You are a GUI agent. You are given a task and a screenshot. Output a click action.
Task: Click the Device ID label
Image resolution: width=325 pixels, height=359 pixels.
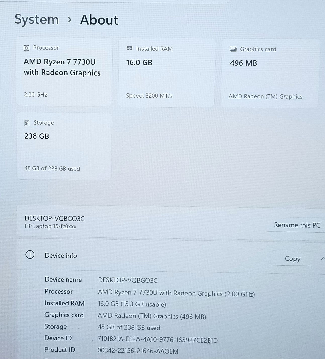coord(58,338)
